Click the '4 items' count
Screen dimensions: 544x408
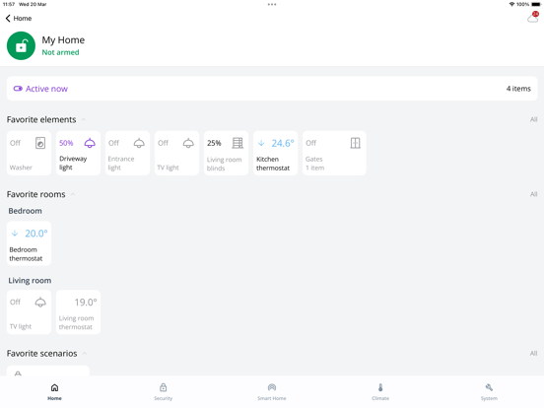coord(518,89)
